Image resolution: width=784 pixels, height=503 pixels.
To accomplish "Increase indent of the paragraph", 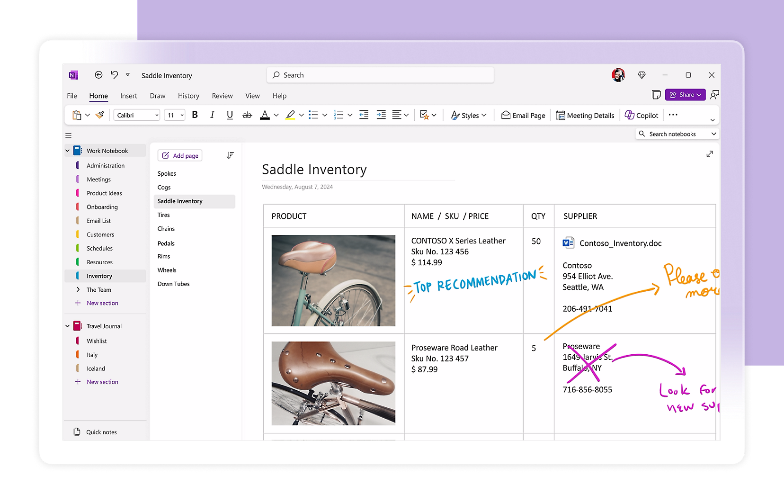I will 381,115.
